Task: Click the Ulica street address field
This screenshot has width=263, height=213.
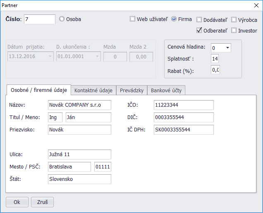Action: tap(79, 154)
